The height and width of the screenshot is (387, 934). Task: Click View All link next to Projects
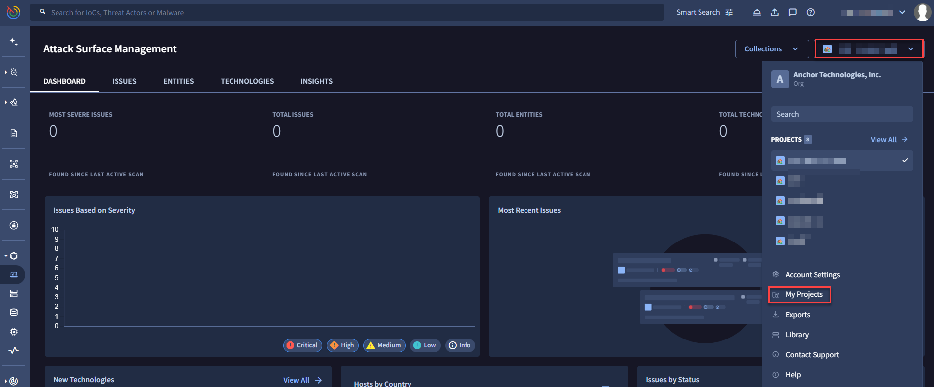coord(888,140)
